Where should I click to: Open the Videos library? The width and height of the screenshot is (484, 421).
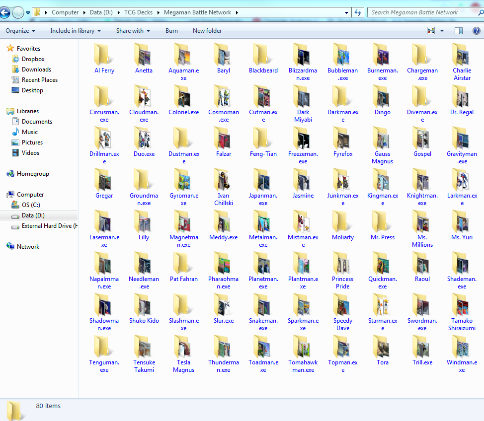[x=26, y=153]
